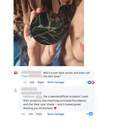The width and height of the screenshot is (136, 136).
Task: Reply to the dark circles comment
Action: click(41, 82)
